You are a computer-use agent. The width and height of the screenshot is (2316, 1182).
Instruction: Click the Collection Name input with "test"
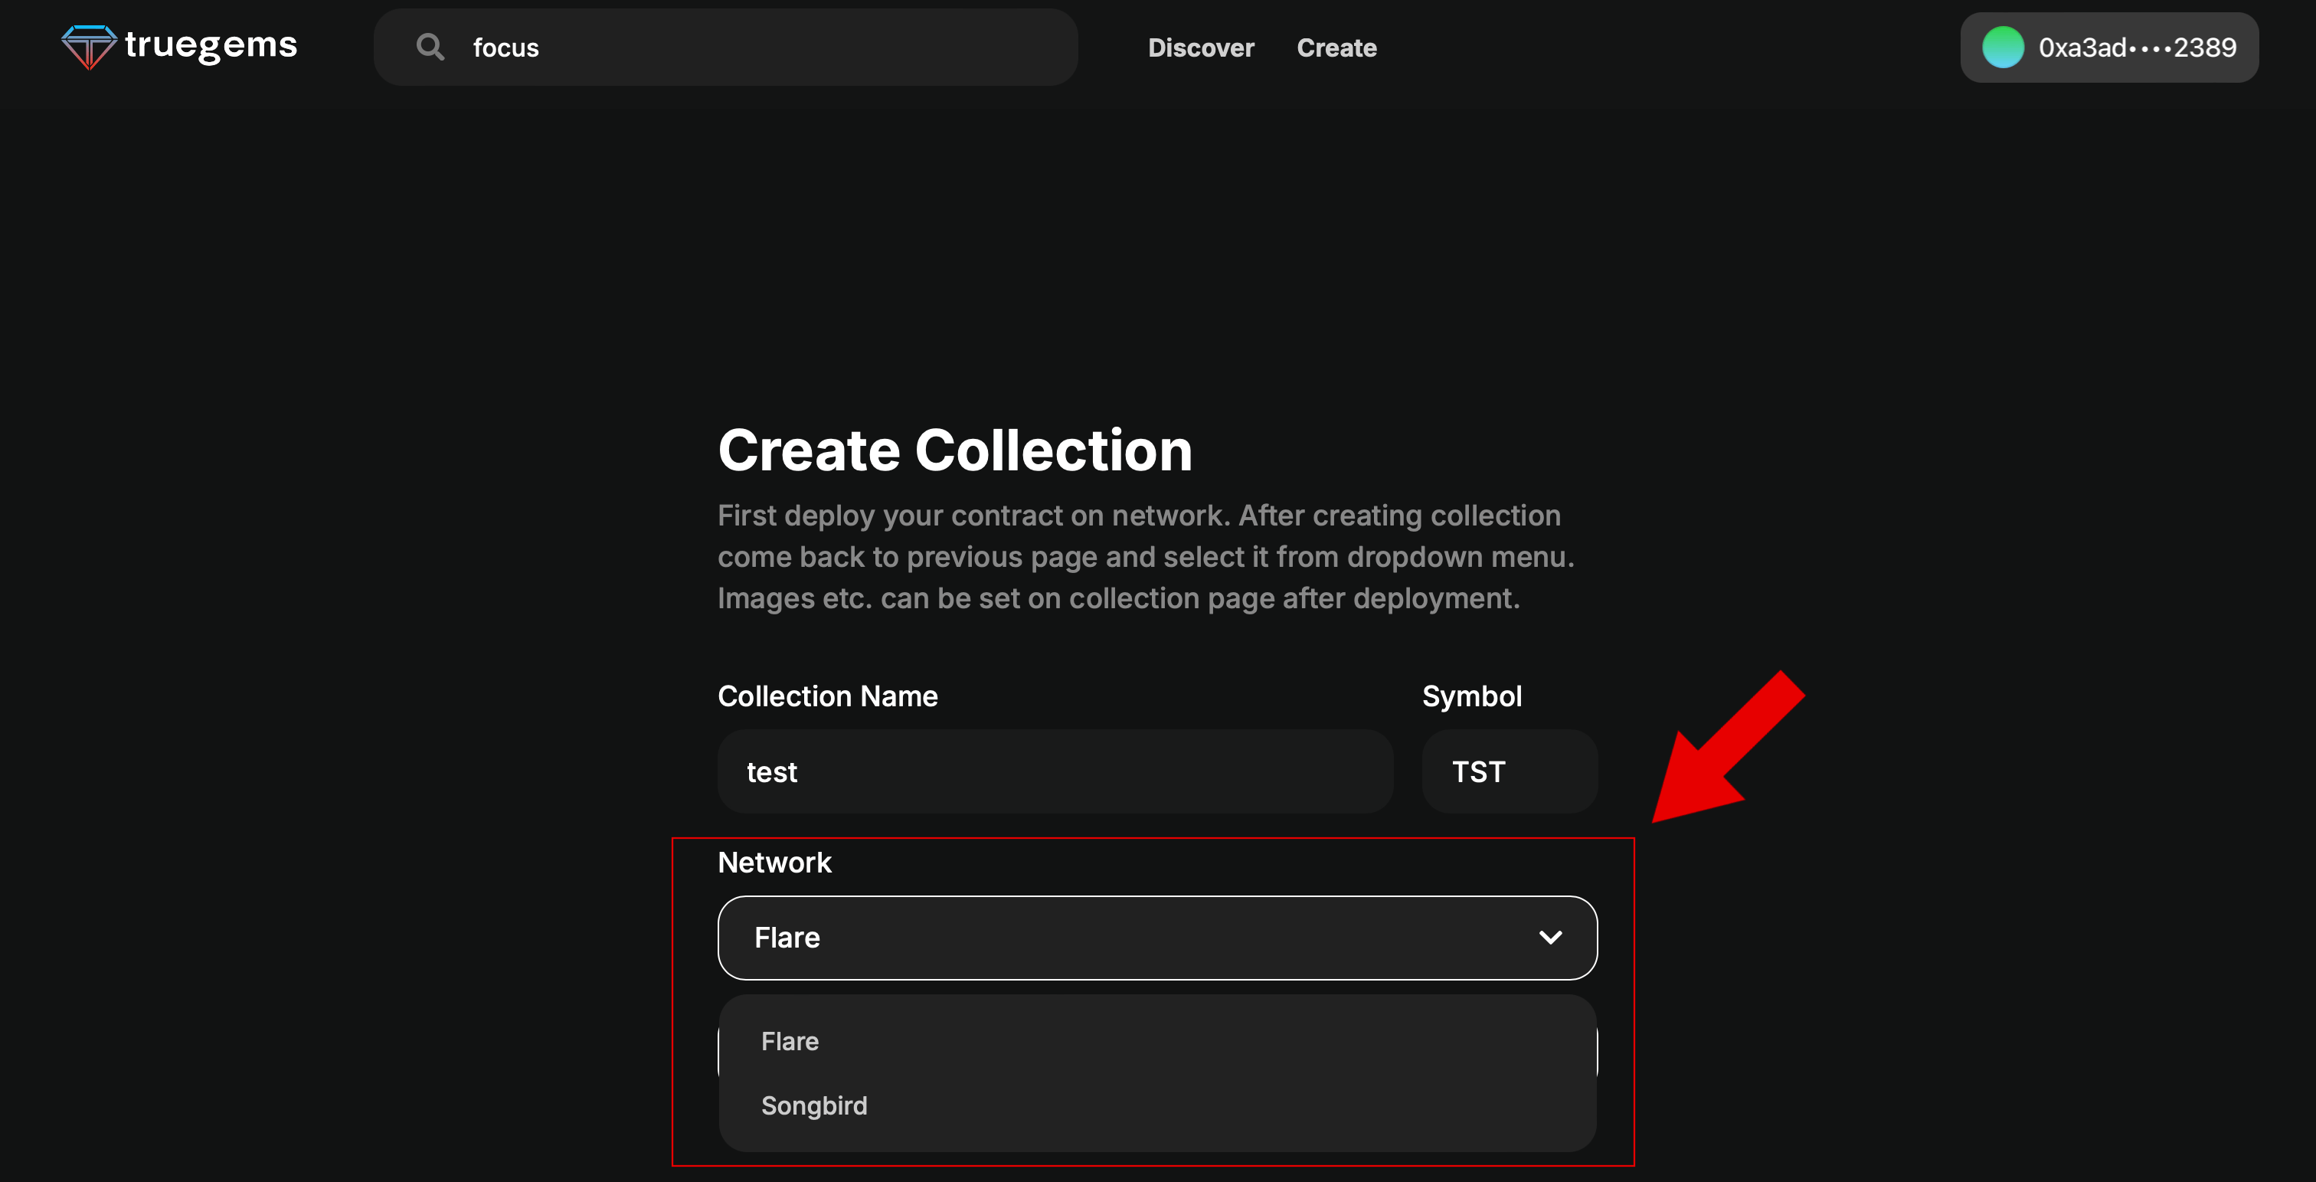point(1055,772)
